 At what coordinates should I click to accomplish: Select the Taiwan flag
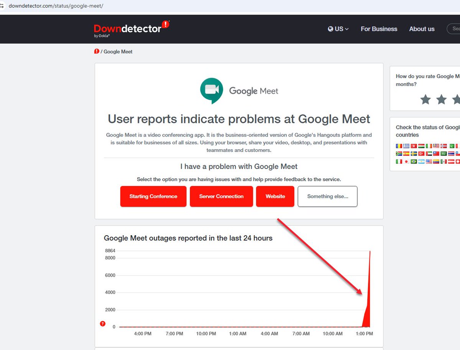pos(436,154)
